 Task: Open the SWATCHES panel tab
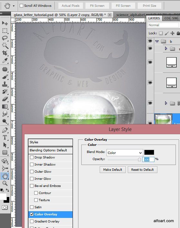click(x=175, y=18)
